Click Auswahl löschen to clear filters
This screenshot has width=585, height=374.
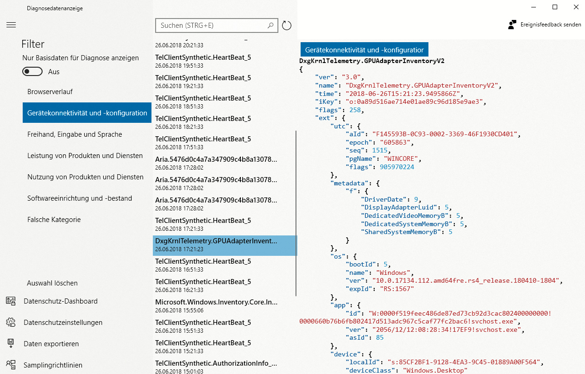click(x=52, y=283)
